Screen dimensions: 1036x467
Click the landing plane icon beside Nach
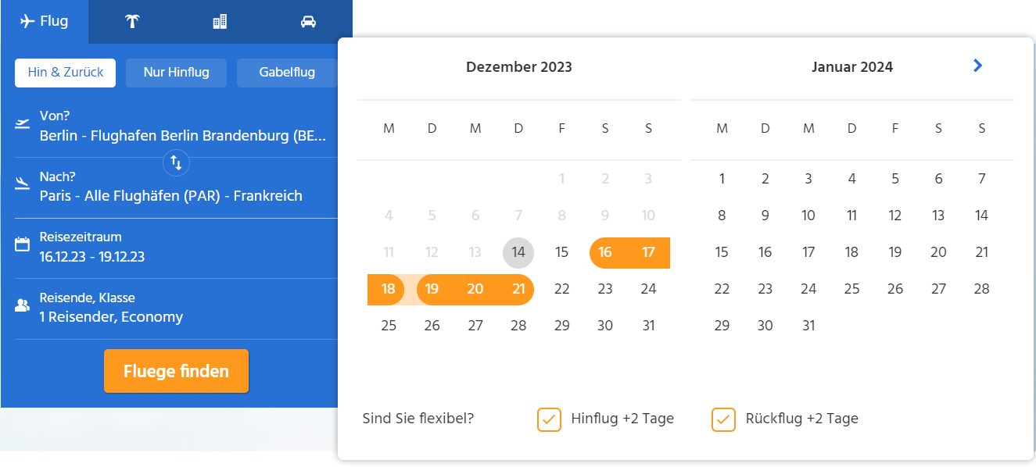pos(22,184)
